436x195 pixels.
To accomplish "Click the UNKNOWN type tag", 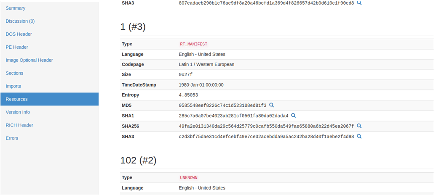I will 189,177.
